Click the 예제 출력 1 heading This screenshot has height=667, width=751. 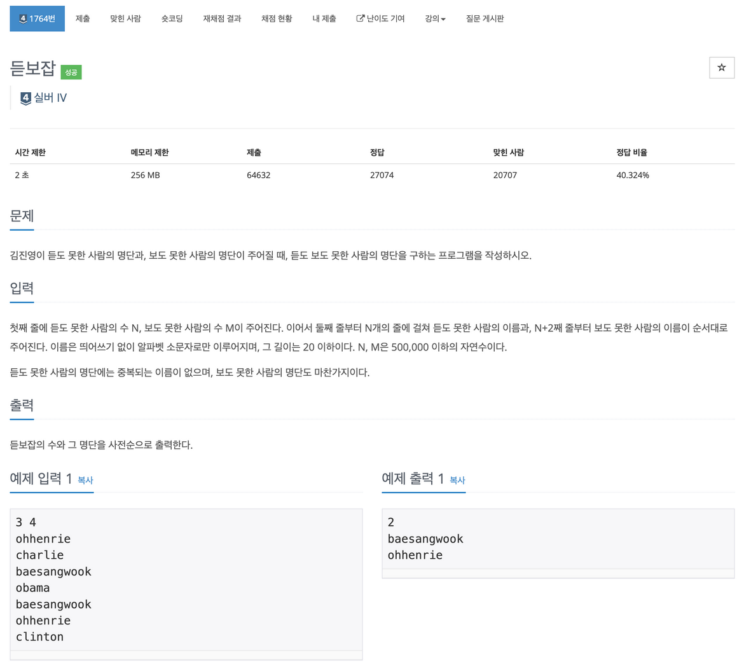pos(413,478)
